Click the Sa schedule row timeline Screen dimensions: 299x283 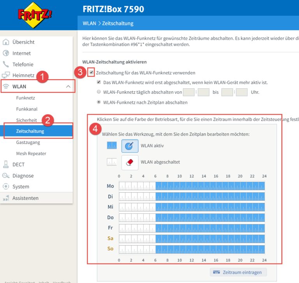pyautogui.click(x=192, y=238)
